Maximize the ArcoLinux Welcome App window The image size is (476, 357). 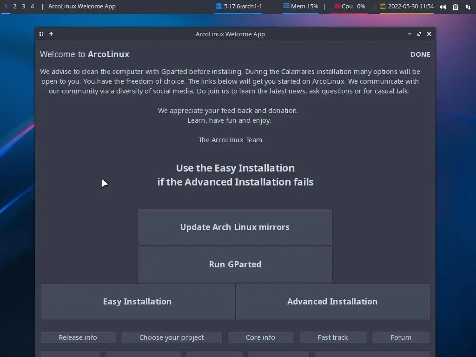(x=419, y=34)
